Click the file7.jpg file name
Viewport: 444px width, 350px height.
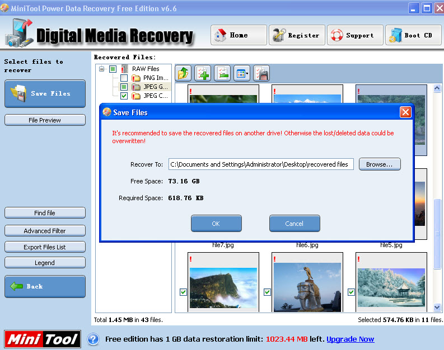point(223,245)
